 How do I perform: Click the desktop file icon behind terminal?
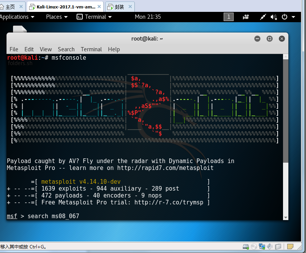tap(20, 29)
